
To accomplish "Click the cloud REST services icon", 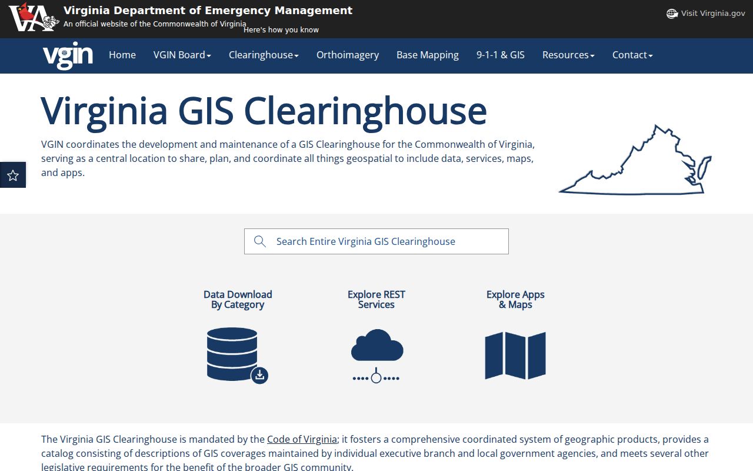I will [x=376, y=356].
